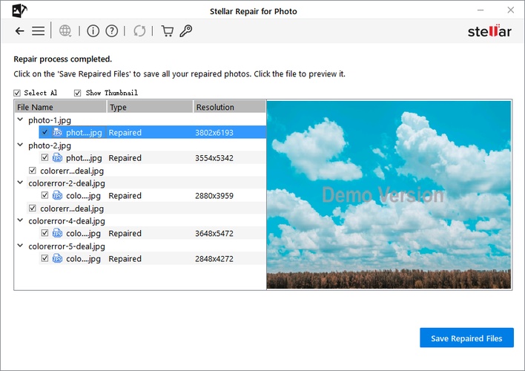Collapse the colorerror-2-deal.jpg group
Image resolution: width=525 pixels, height=371 pixels.
[x=20, y=183]
